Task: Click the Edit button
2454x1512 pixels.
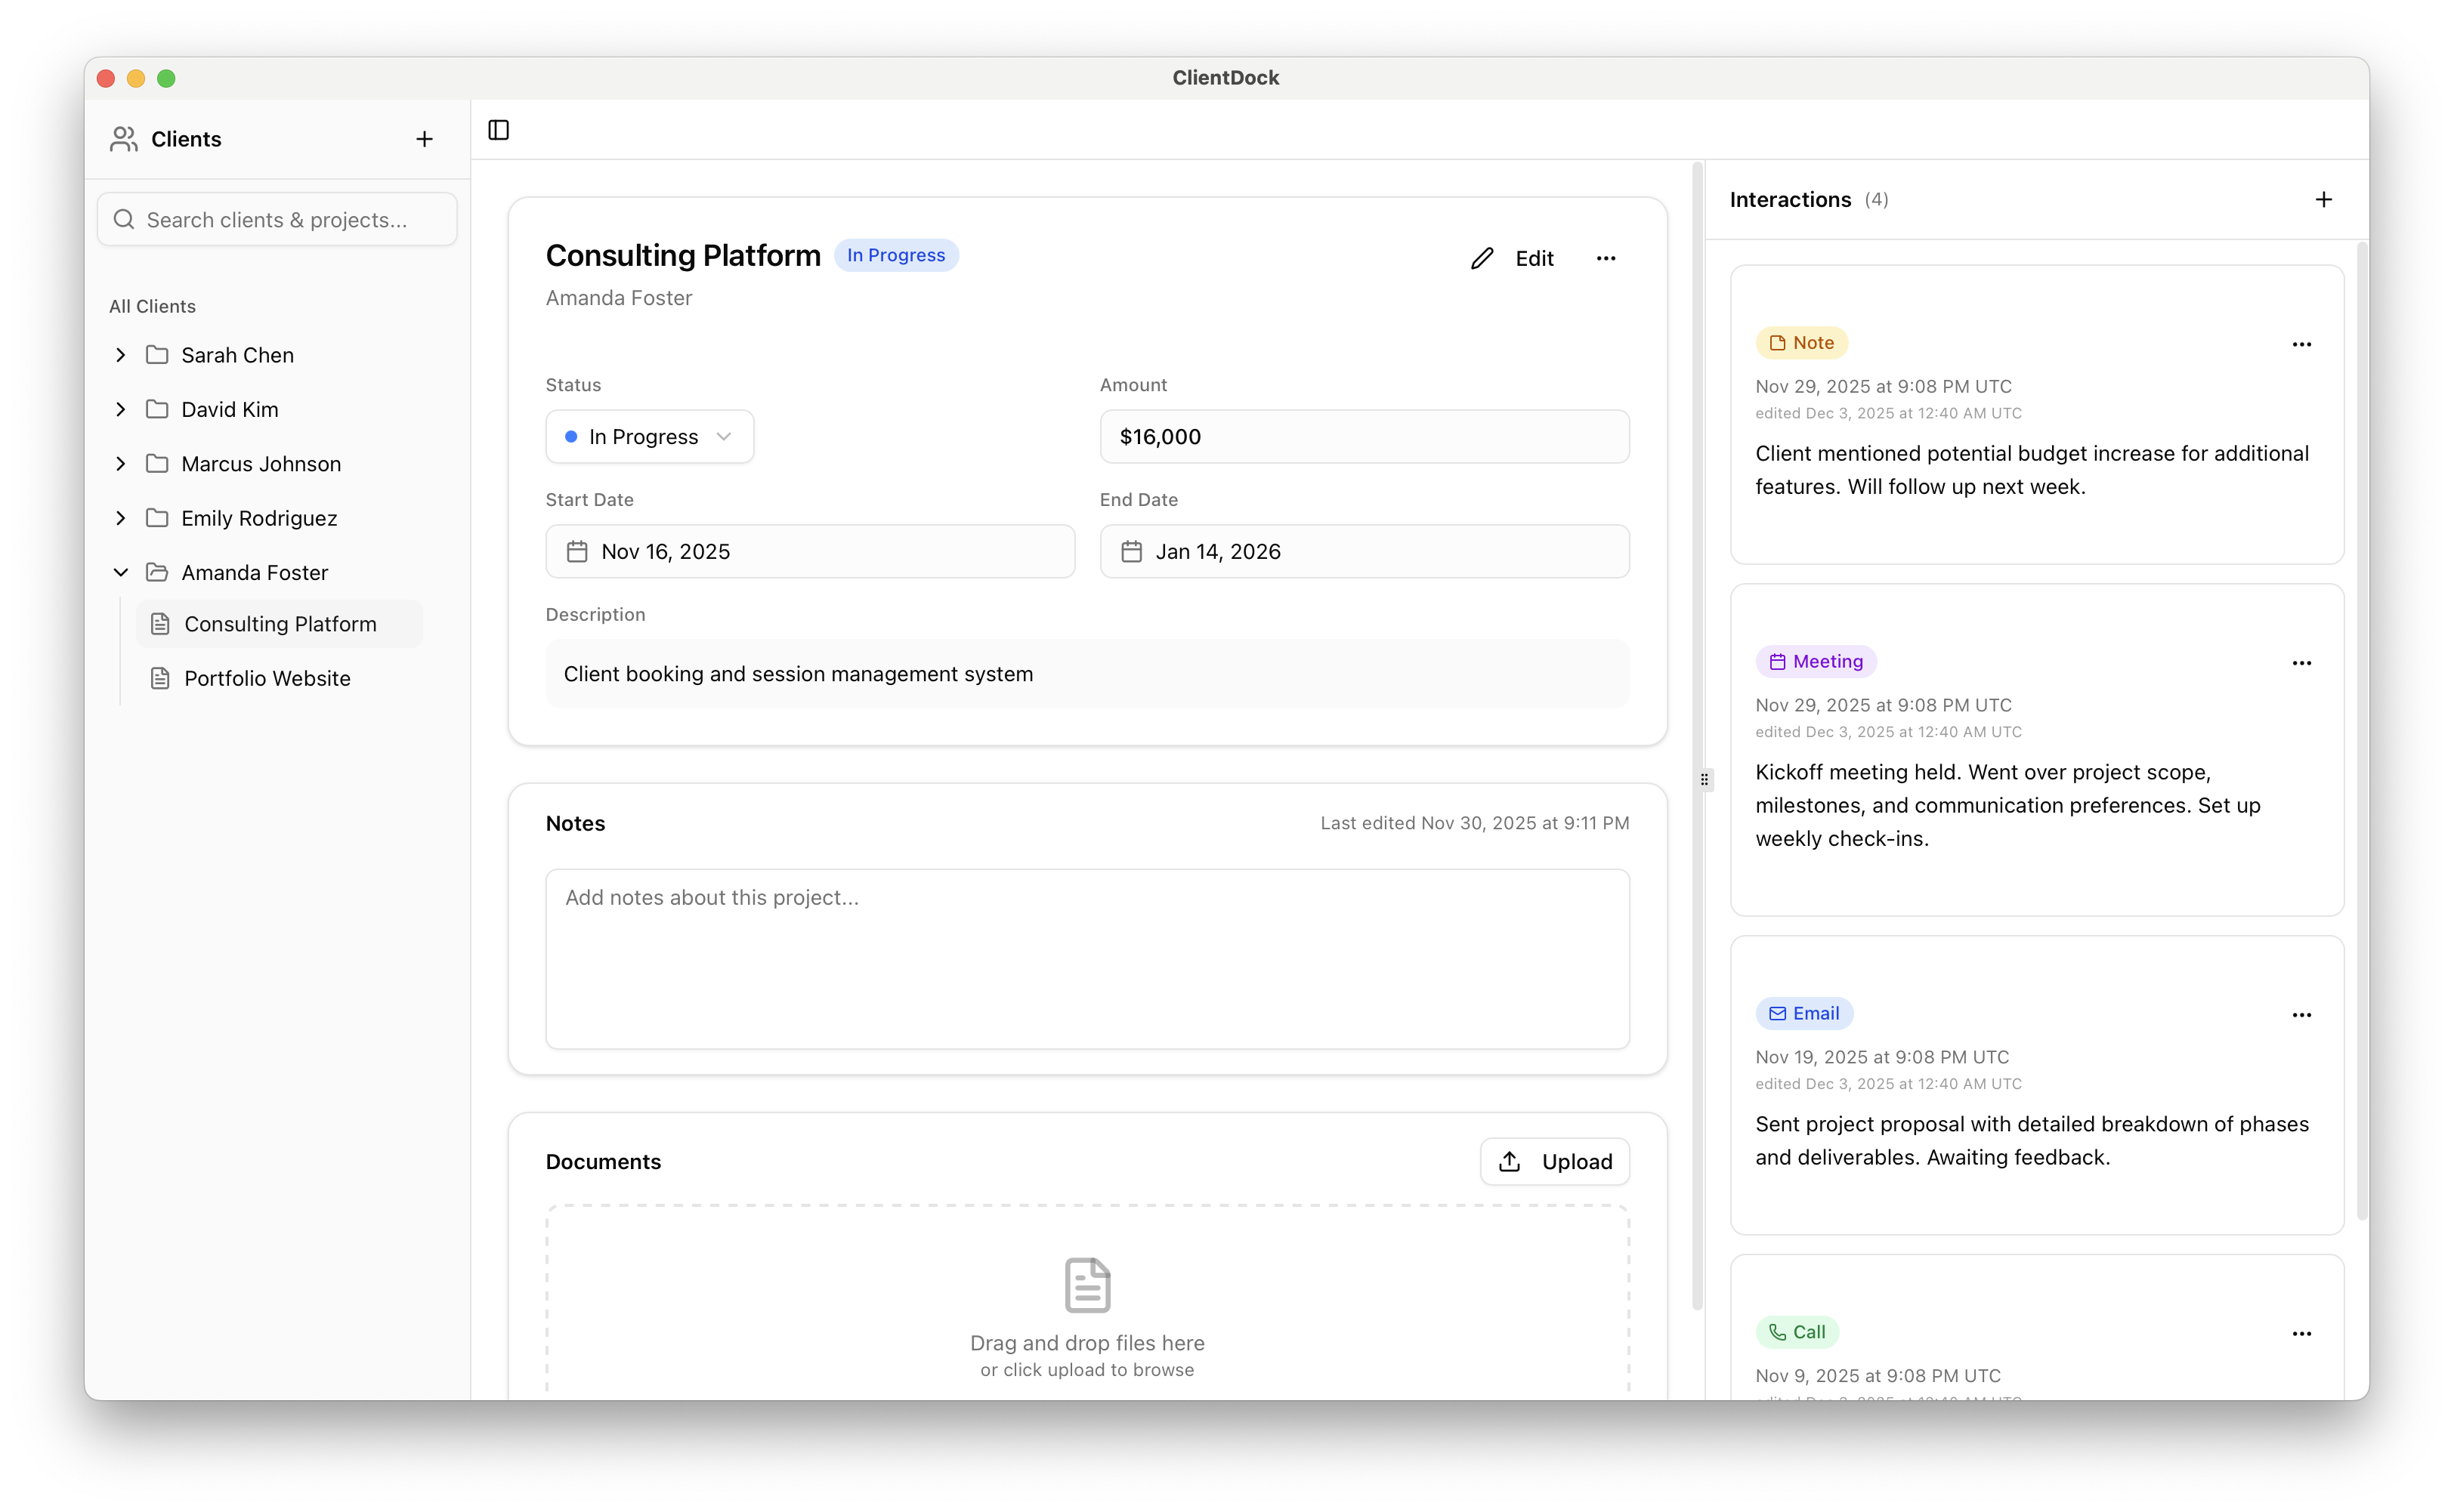Action: point(1513,258)
